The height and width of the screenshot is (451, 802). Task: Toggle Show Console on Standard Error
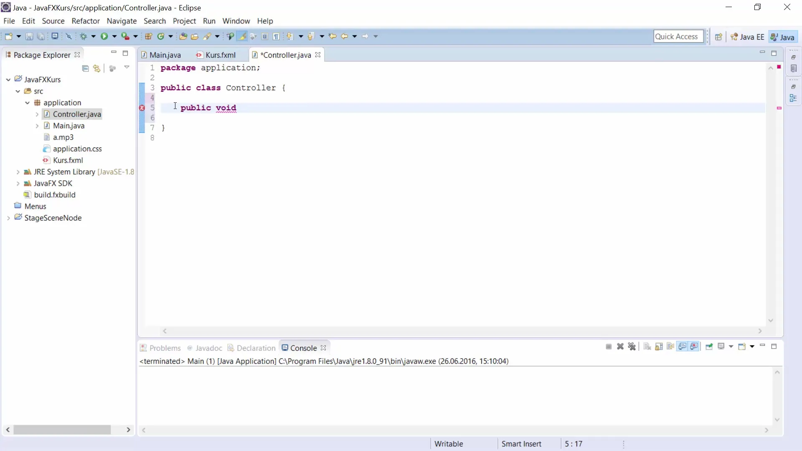coord(694,347)
